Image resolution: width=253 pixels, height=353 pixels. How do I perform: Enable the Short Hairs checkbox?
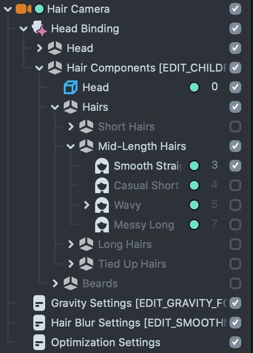pyautogui.click(x=235, y=126)
